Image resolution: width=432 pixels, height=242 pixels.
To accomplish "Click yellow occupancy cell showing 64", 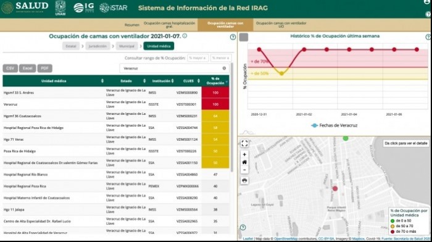I will point(215,116).
